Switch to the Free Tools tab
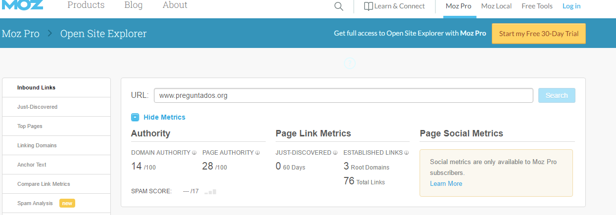The height and width of the screenshot is (215, 616). click(x=537, y=6)
